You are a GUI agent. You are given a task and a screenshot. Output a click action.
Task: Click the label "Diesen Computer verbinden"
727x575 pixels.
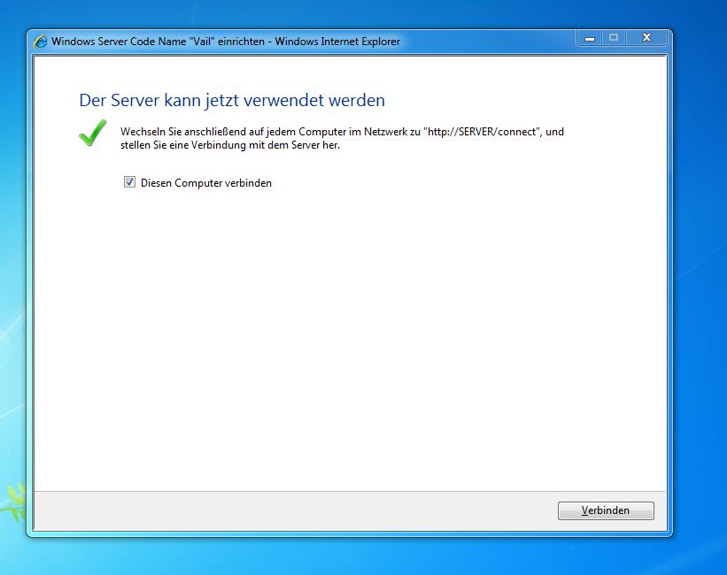(x=206, y=183)
